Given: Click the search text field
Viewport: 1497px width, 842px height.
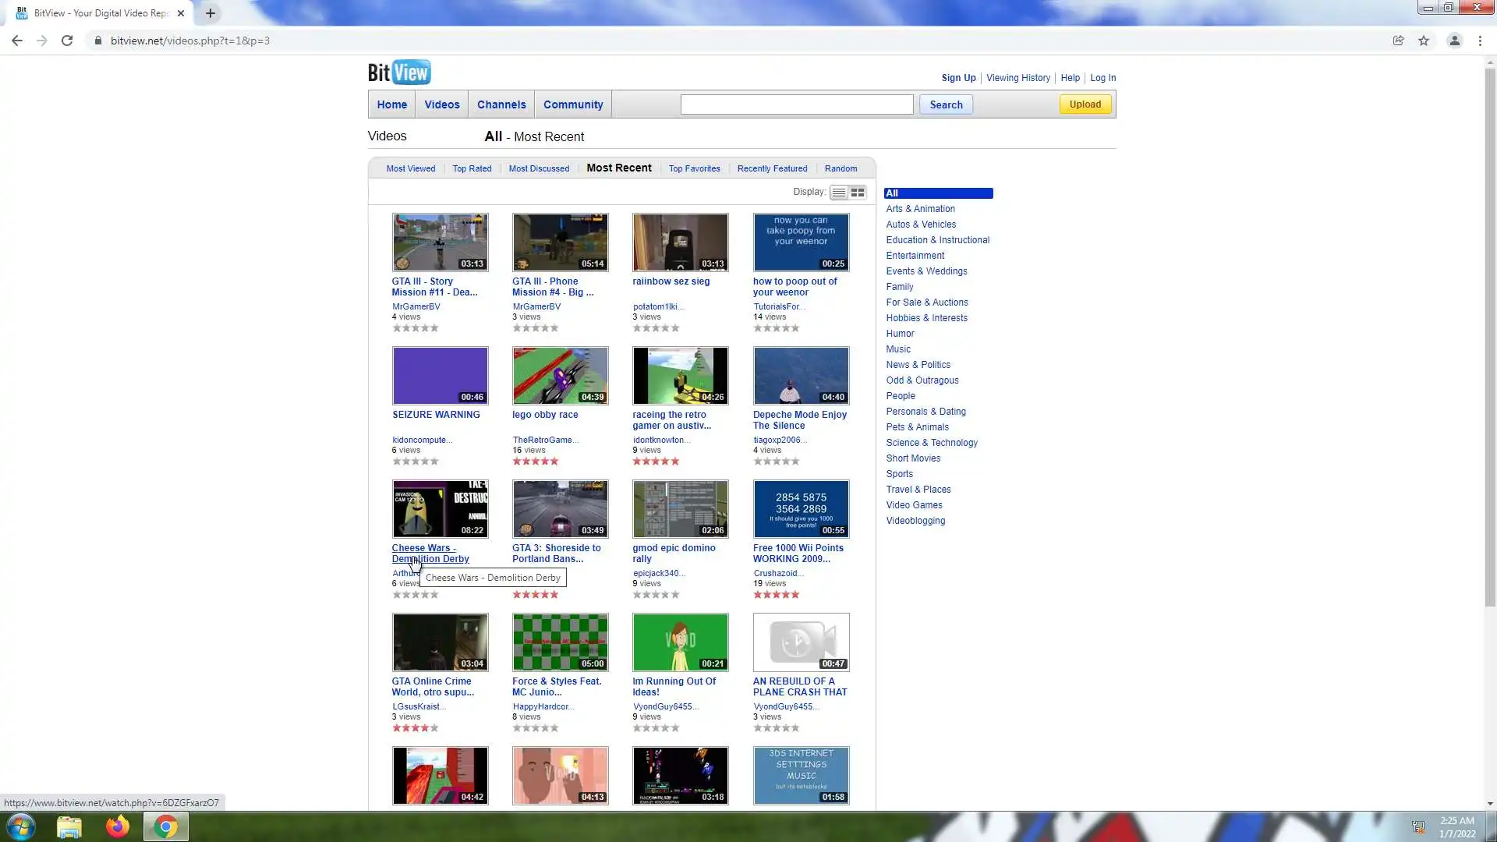Looking at the screenshot, I should click(796, 104).
